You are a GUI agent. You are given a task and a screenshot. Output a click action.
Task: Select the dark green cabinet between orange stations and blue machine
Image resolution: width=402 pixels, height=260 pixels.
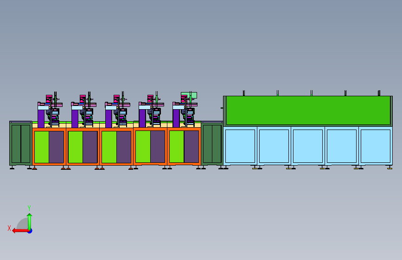[x=212, y=143]
